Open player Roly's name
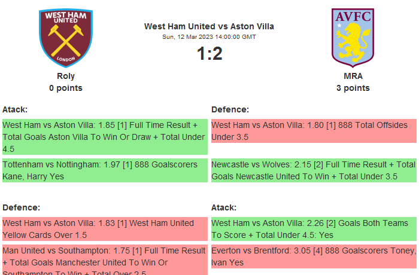Viewport: 419px width, 275px height. click(x=66, y=76)
